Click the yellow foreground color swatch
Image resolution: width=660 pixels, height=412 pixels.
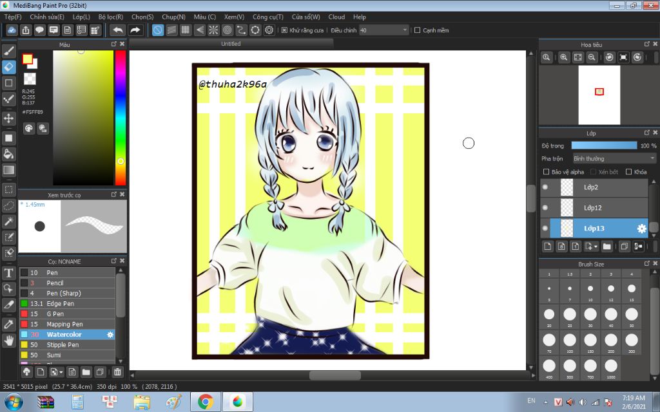coord(27,59)
